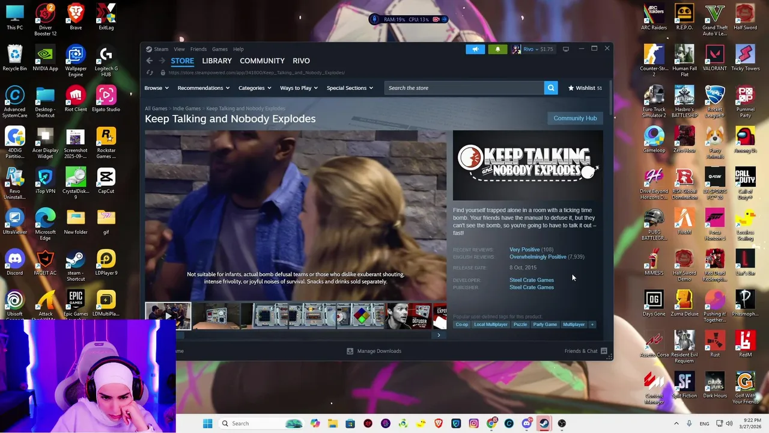Select the Local Multiplayer tag
769x433 pixels.
491,325
